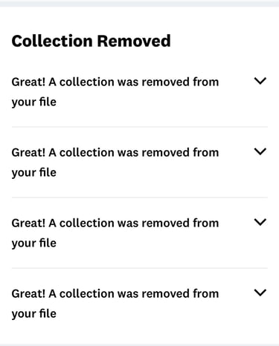Click the gray bar above the heading

point(139,3)
